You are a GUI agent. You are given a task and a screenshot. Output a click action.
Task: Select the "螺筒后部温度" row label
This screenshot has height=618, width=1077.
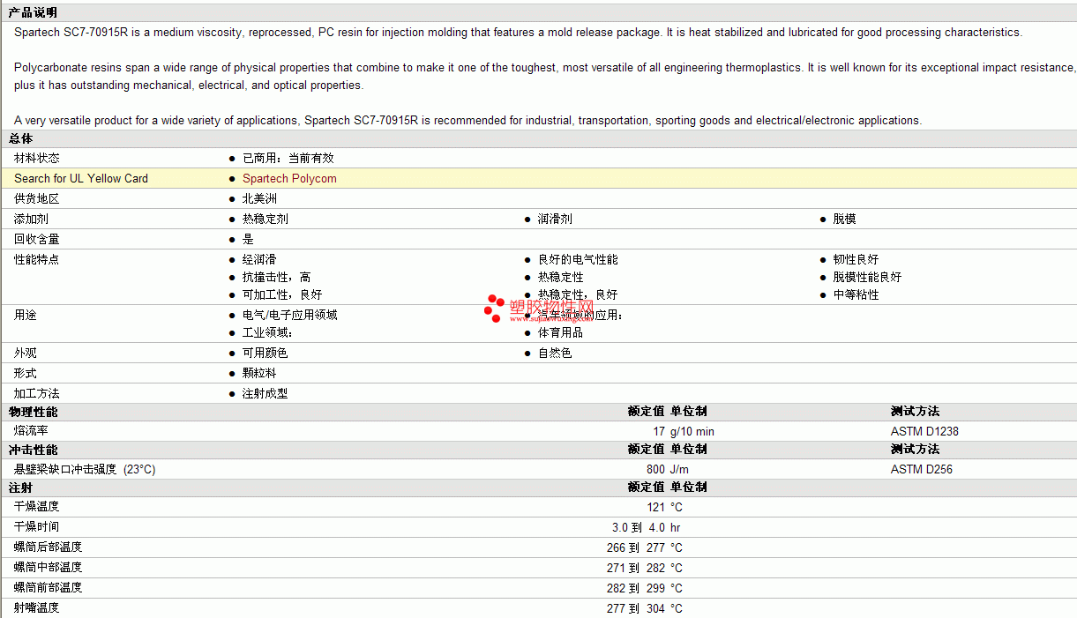[x=49, y=547]
